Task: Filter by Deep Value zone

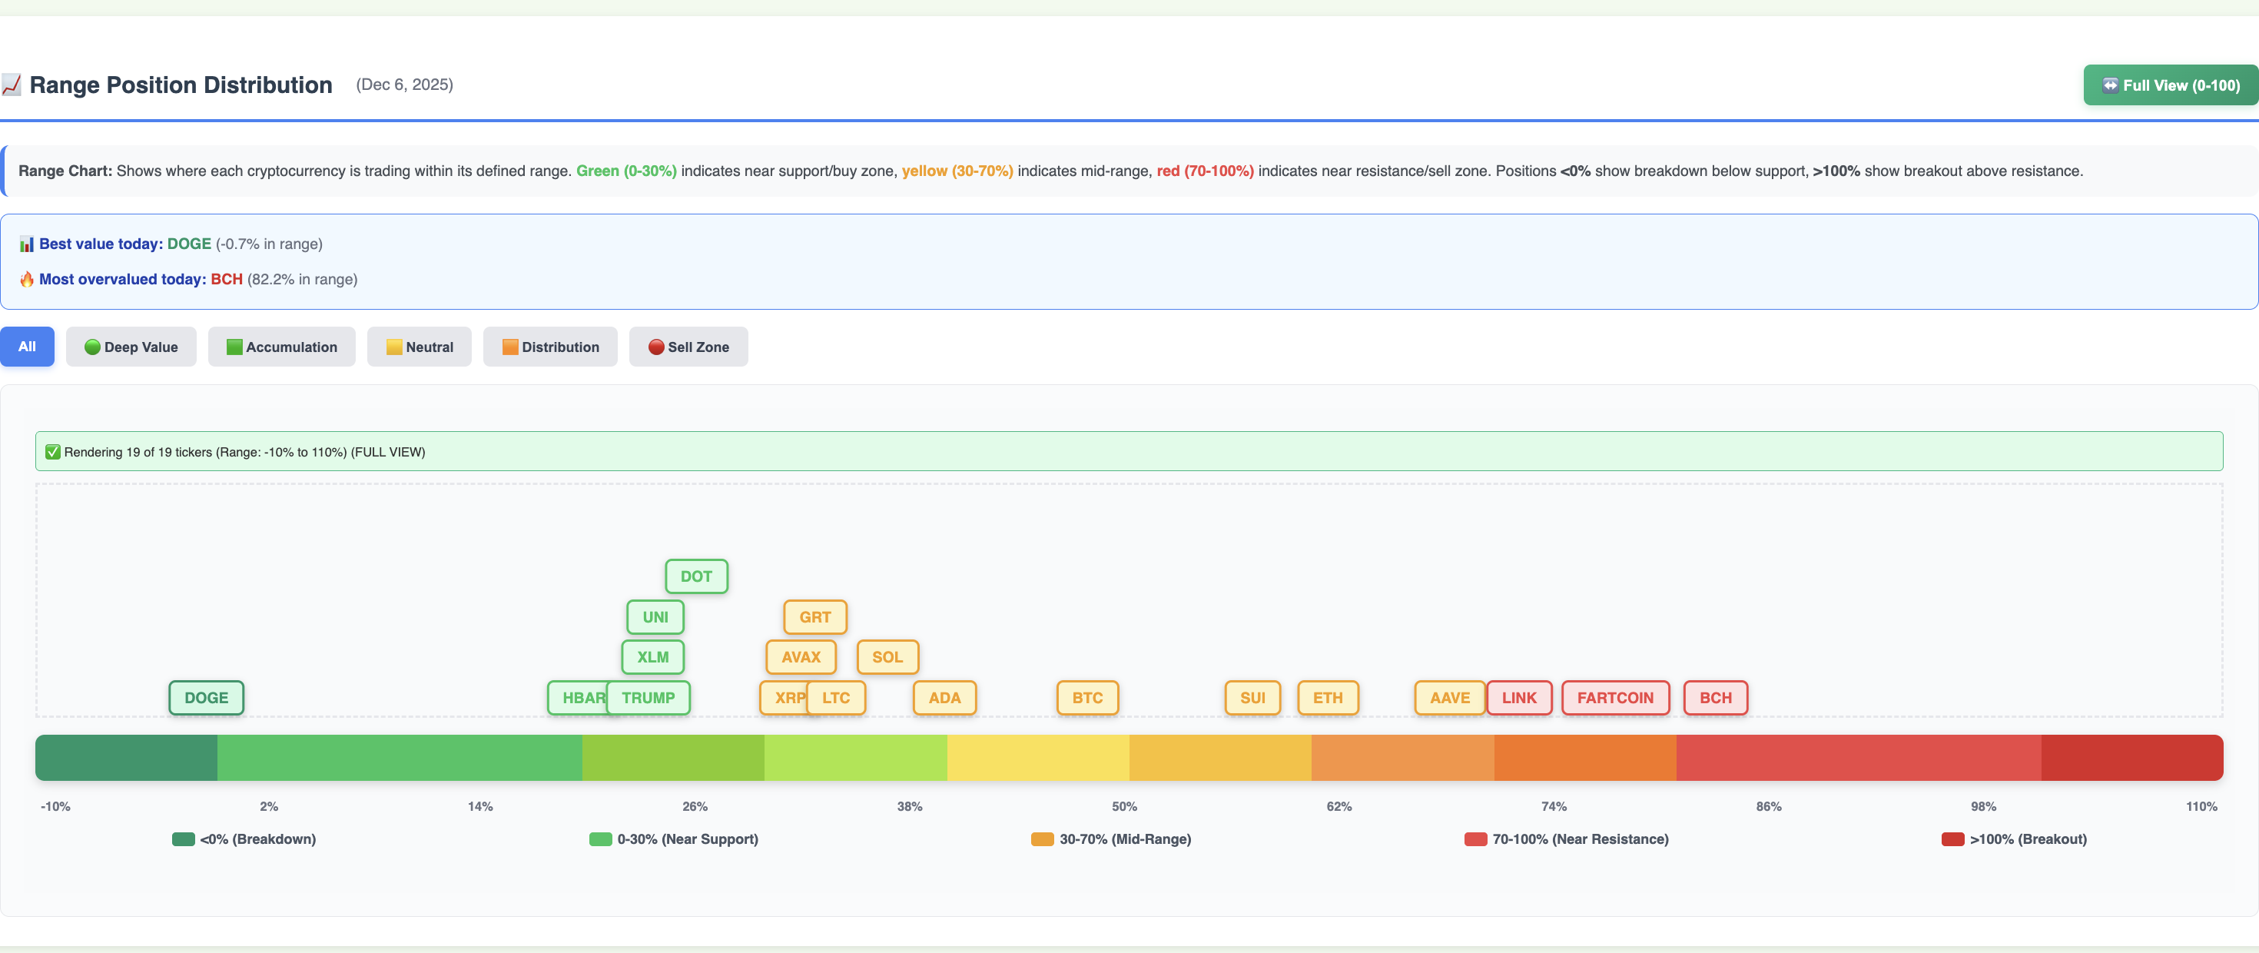Action: pos(131,347)
